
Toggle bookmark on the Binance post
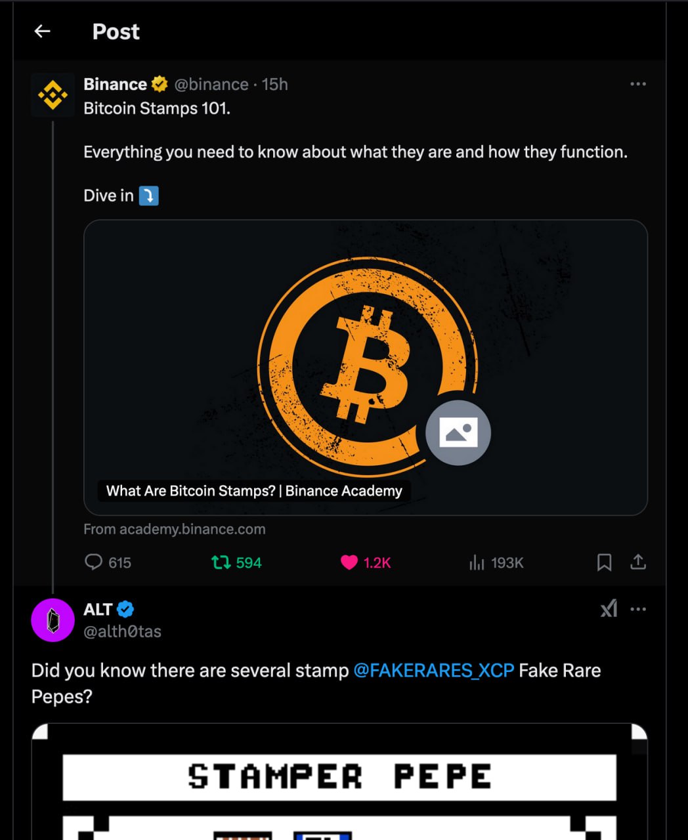click(x=604, y=562)
